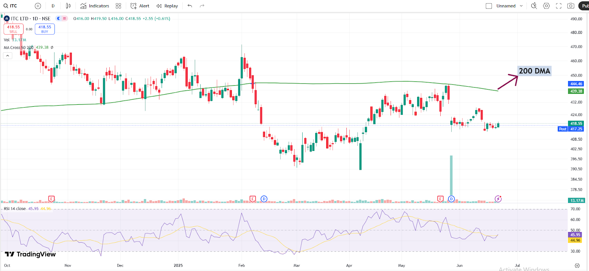Click 30.00 on the RSI axis
Viewport: 589px width, 271px height.
575,251
